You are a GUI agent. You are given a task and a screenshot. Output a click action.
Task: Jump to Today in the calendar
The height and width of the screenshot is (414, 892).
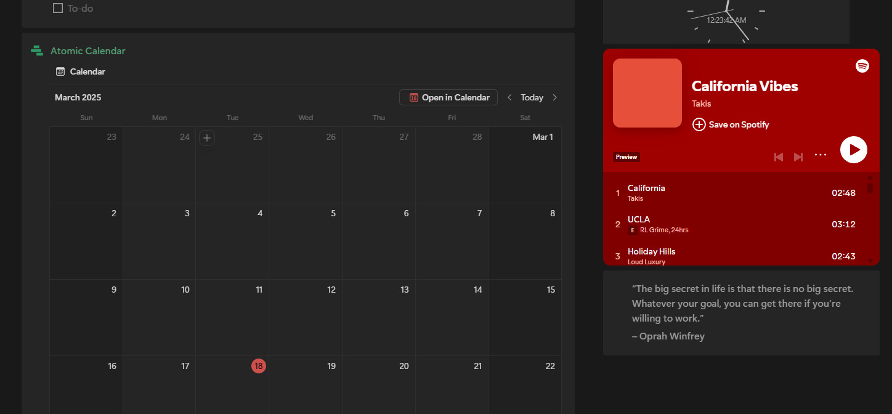(532, 97)
